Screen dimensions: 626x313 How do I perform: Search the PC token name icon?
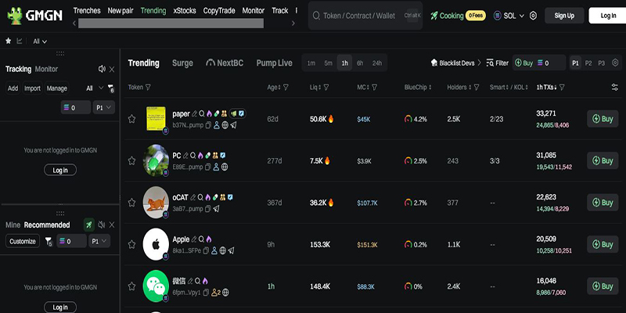coord(192,156)
